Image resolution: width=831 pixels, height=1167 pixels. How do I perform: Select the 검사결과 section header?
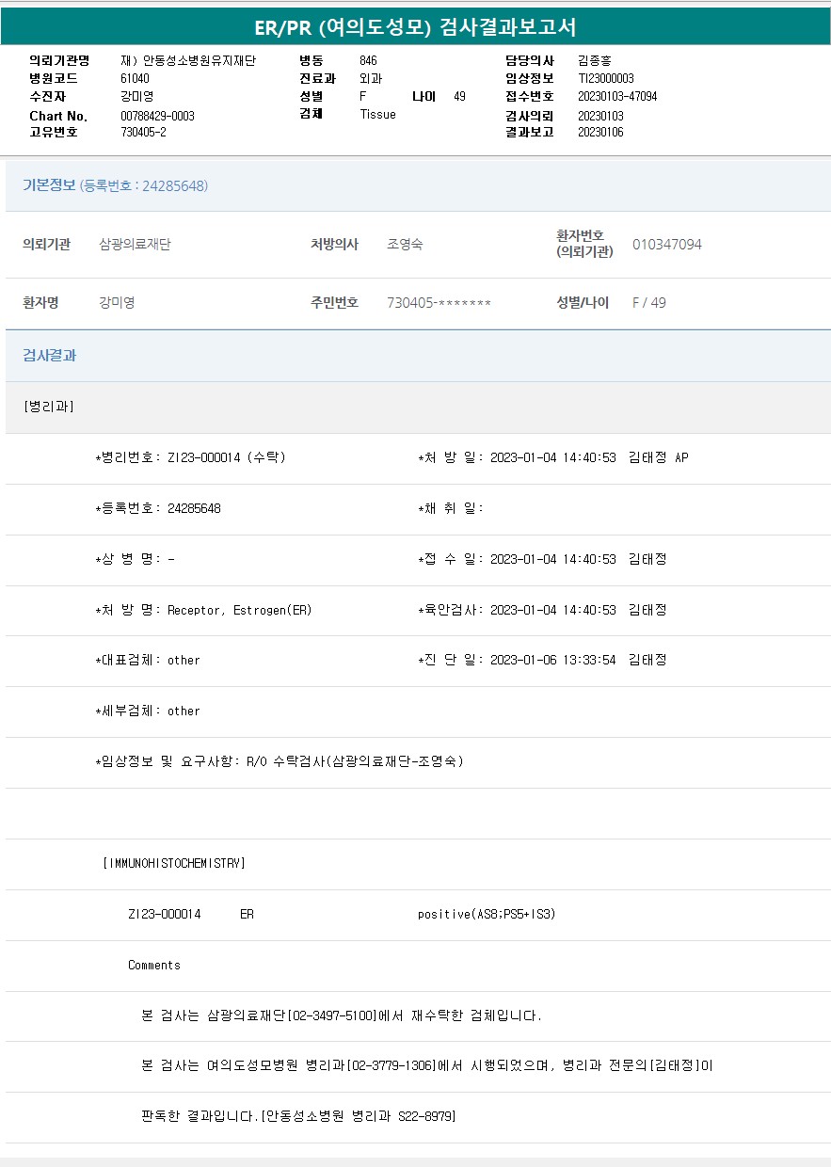tap(50, 356)
